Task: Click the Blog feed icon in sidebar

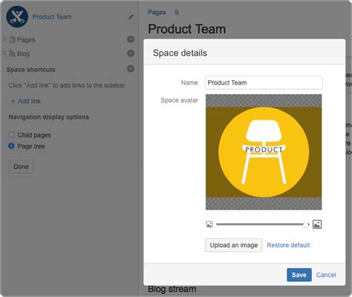Action: click(12, 53)
